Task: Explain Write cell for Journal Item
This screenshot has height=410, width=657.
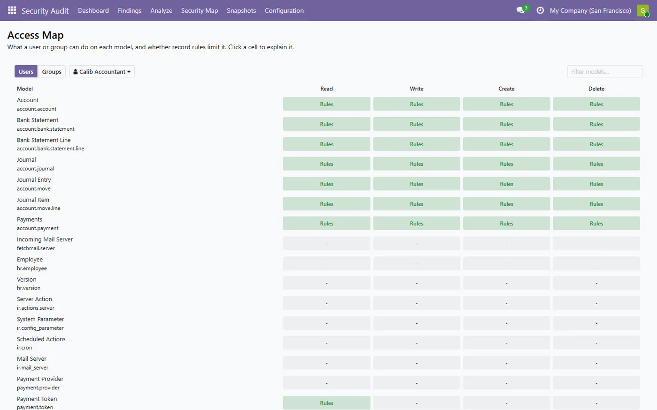Action: pyautogui.click(x=417, y=204)
